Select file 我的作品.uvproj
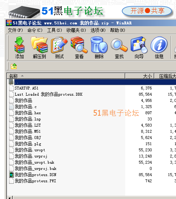Screen dimensions: 176x199 31,156
